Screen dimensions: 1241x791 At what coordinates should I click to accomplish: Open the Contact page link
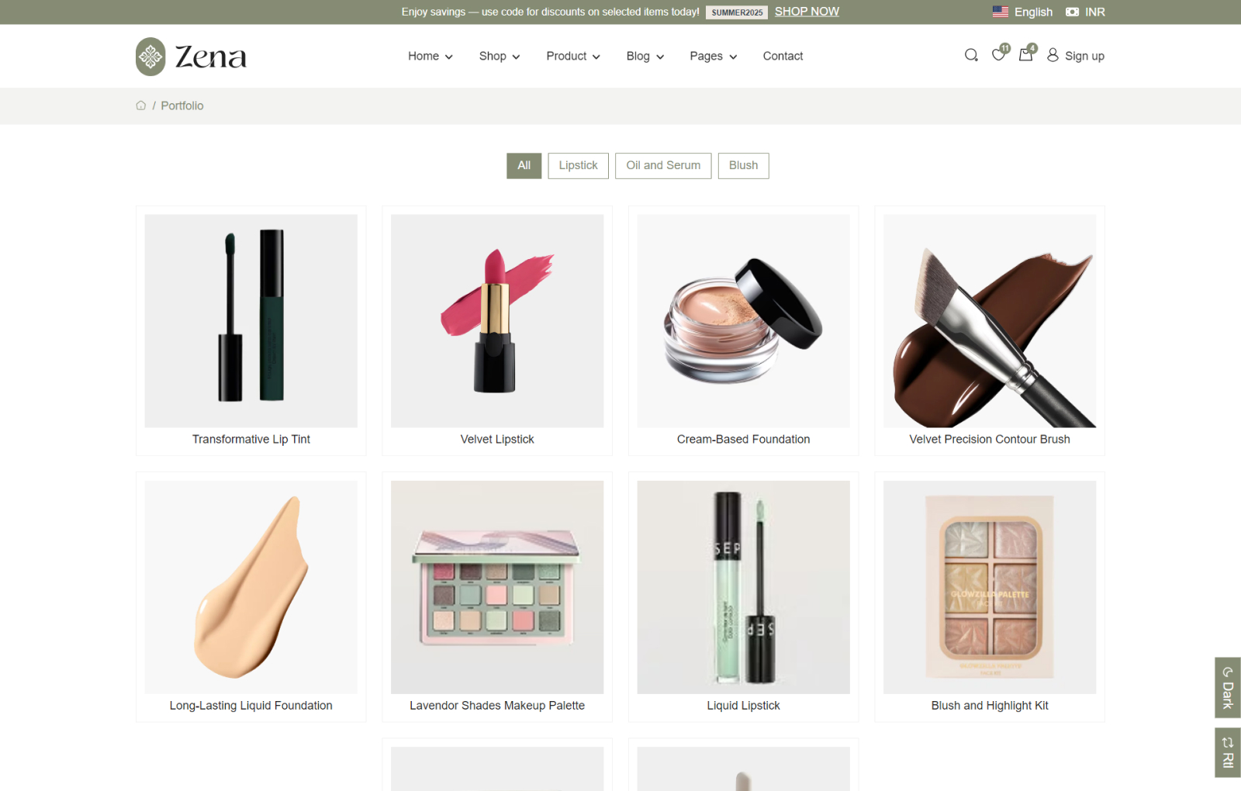783,56
